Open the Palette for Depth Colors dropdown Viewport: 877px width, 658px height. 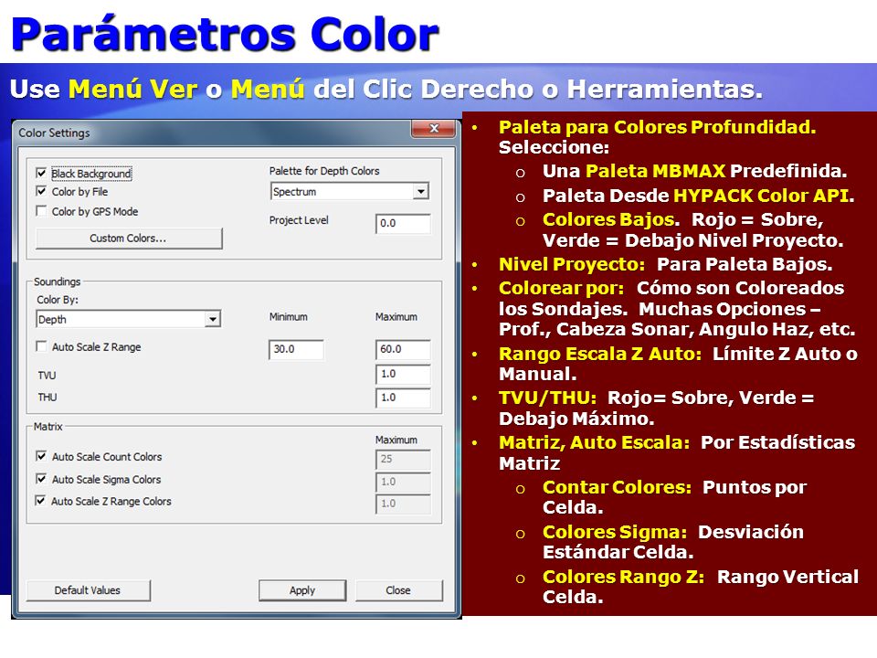point(420,191)
